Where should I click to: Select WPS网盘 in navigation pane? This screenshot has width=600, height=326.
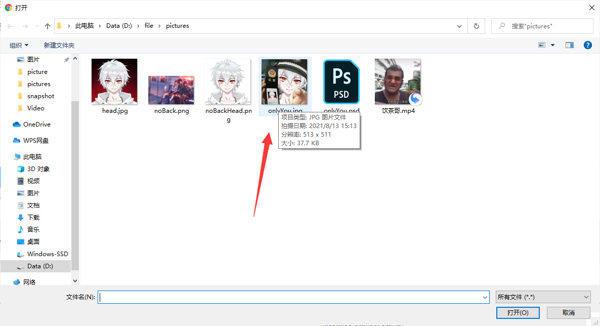[x=35, y=140]
